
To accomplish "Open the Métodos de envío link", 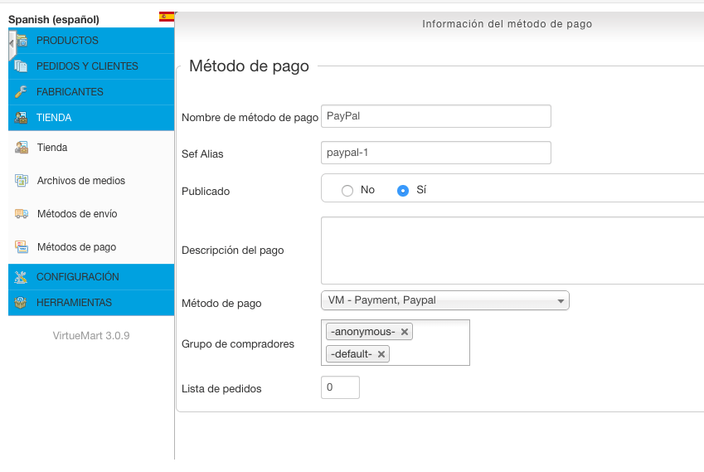I will 77,214.
